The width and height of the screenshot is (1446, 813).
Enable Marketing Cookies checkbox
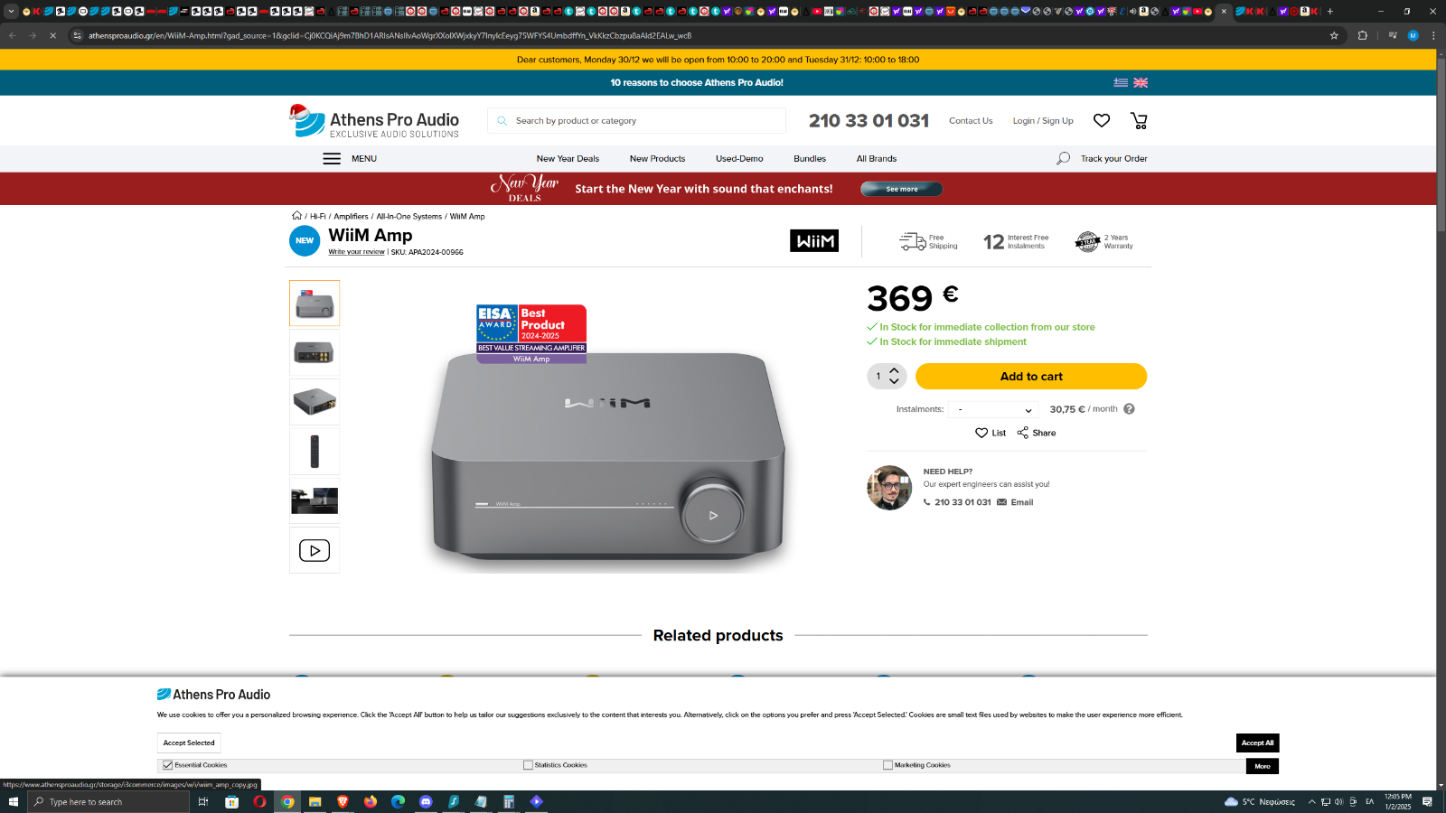coord(887,765)
